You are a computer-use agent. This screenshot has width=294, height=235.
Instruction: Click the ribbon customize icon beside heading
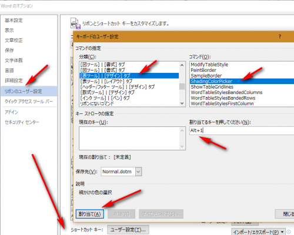[x=75, y=23]
